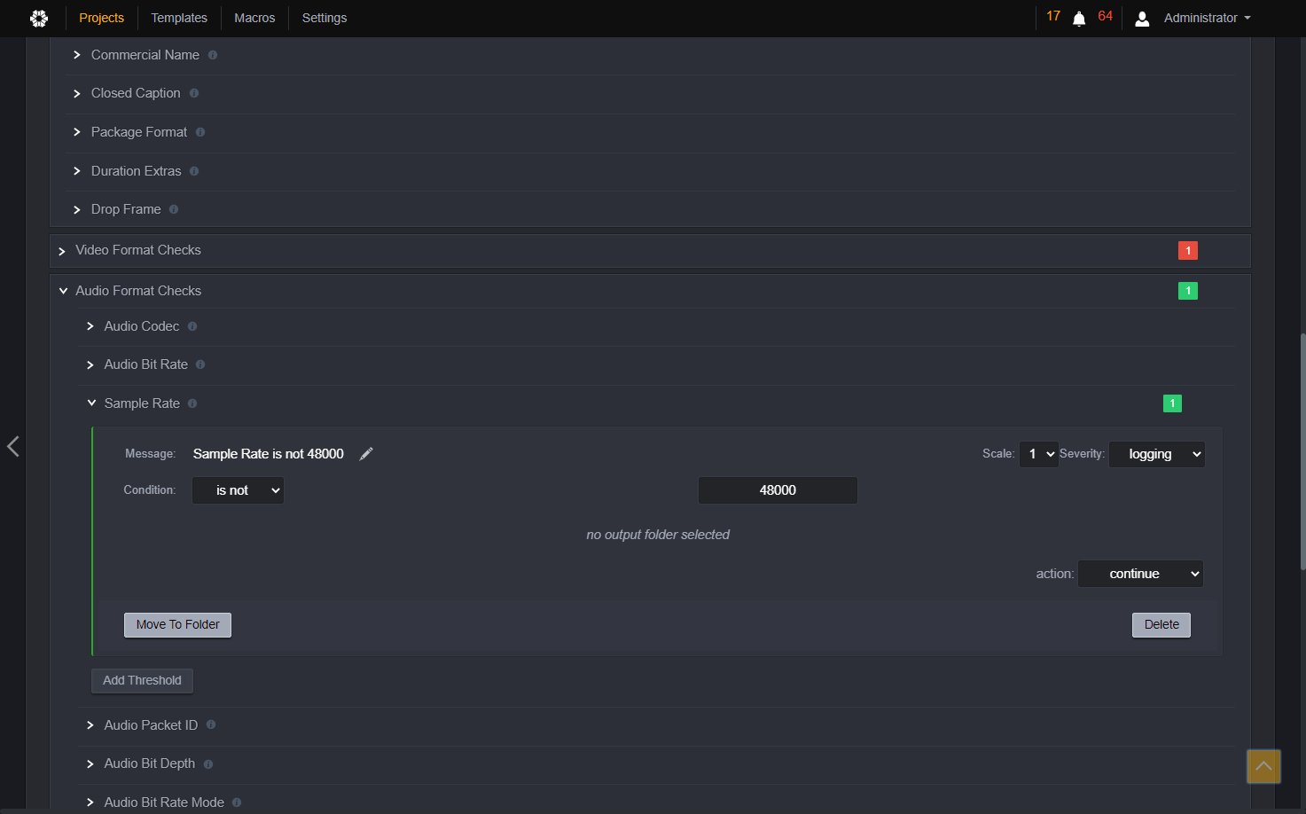Click info icon beside Audio Codec
The image size is (1306, 814).
click(192, 326)
